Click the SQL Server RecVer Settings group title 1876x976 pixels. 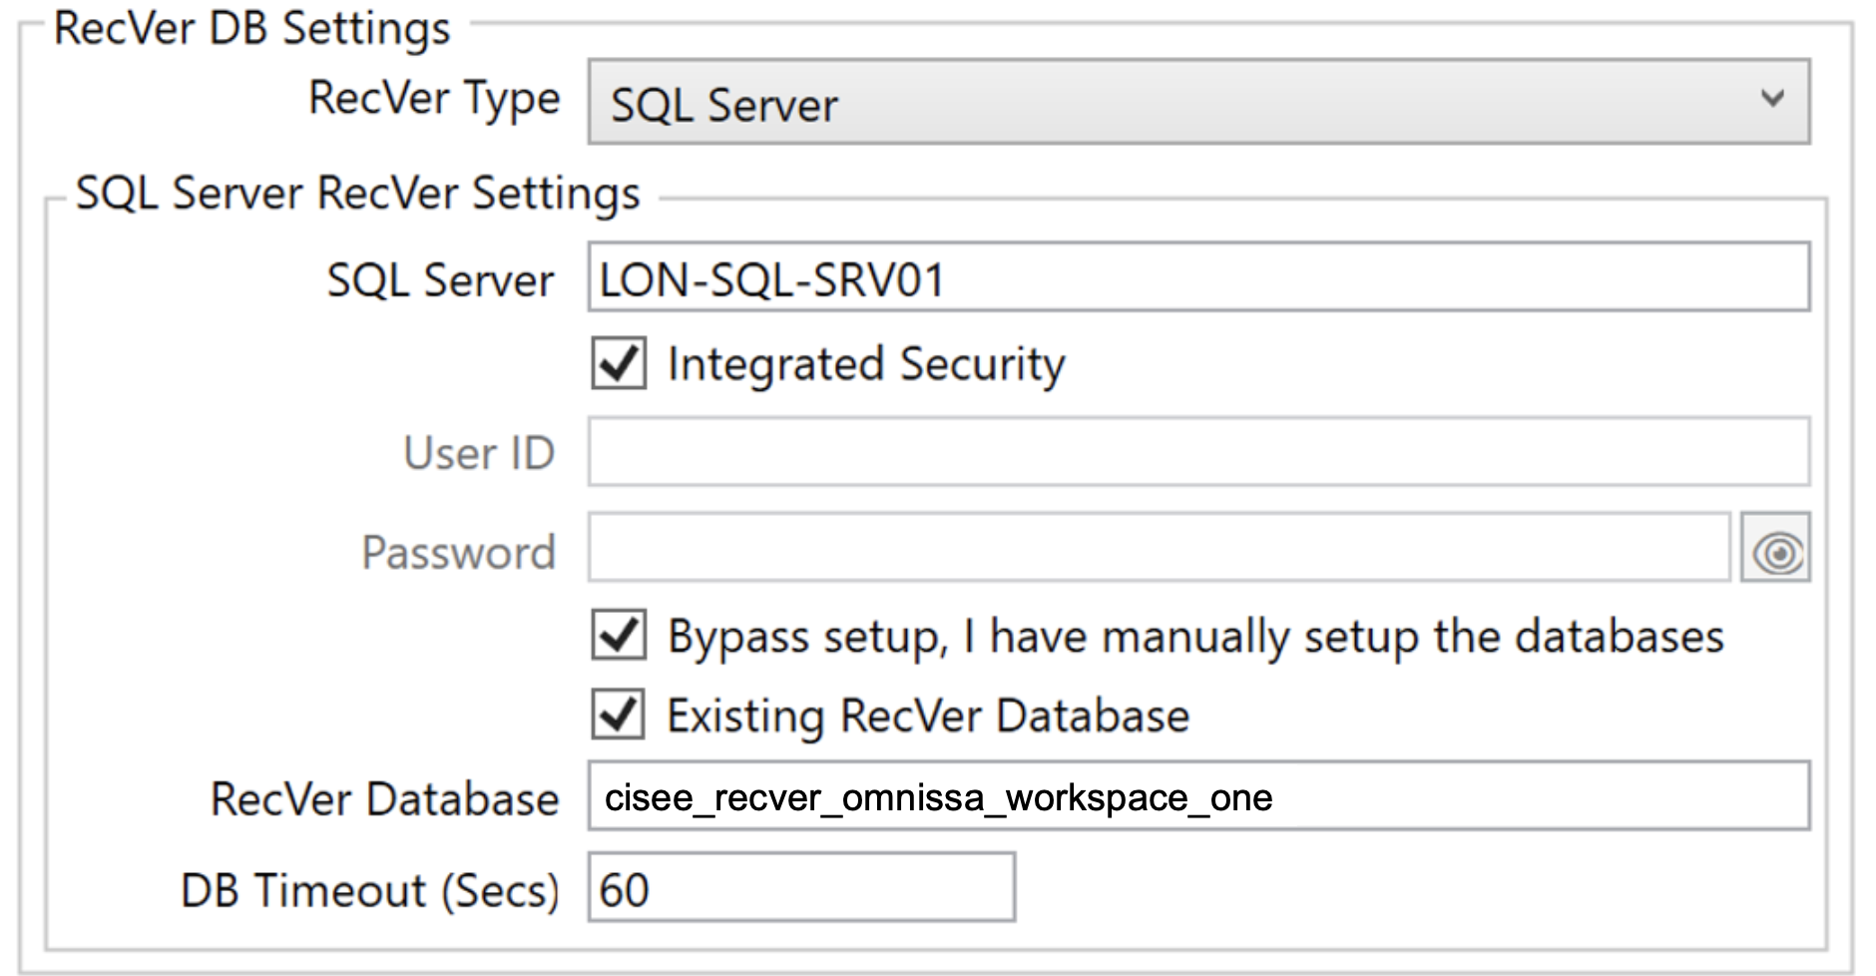pyautogui.click(x=358, y=194)
